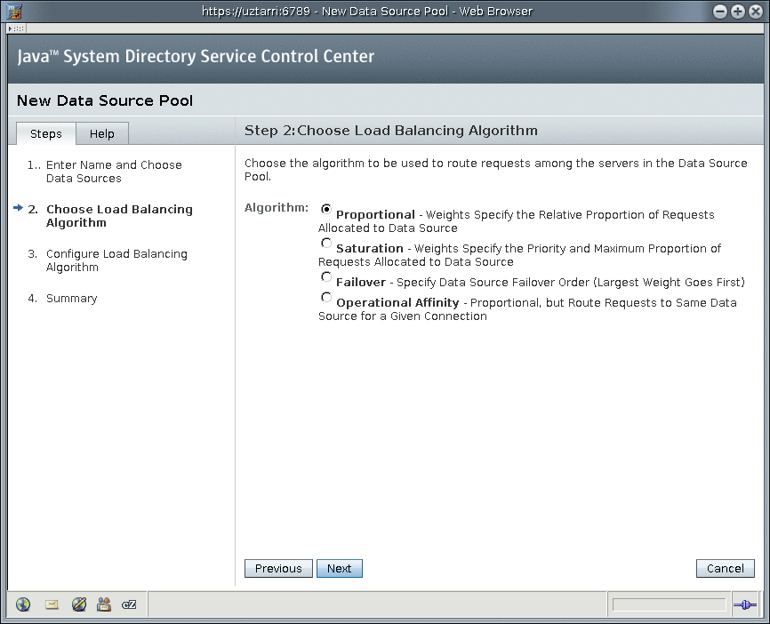This screenshot has width=770, height=624.
Task: Choose the Failover algorithm radio button
Action: [x=326, y=277]
